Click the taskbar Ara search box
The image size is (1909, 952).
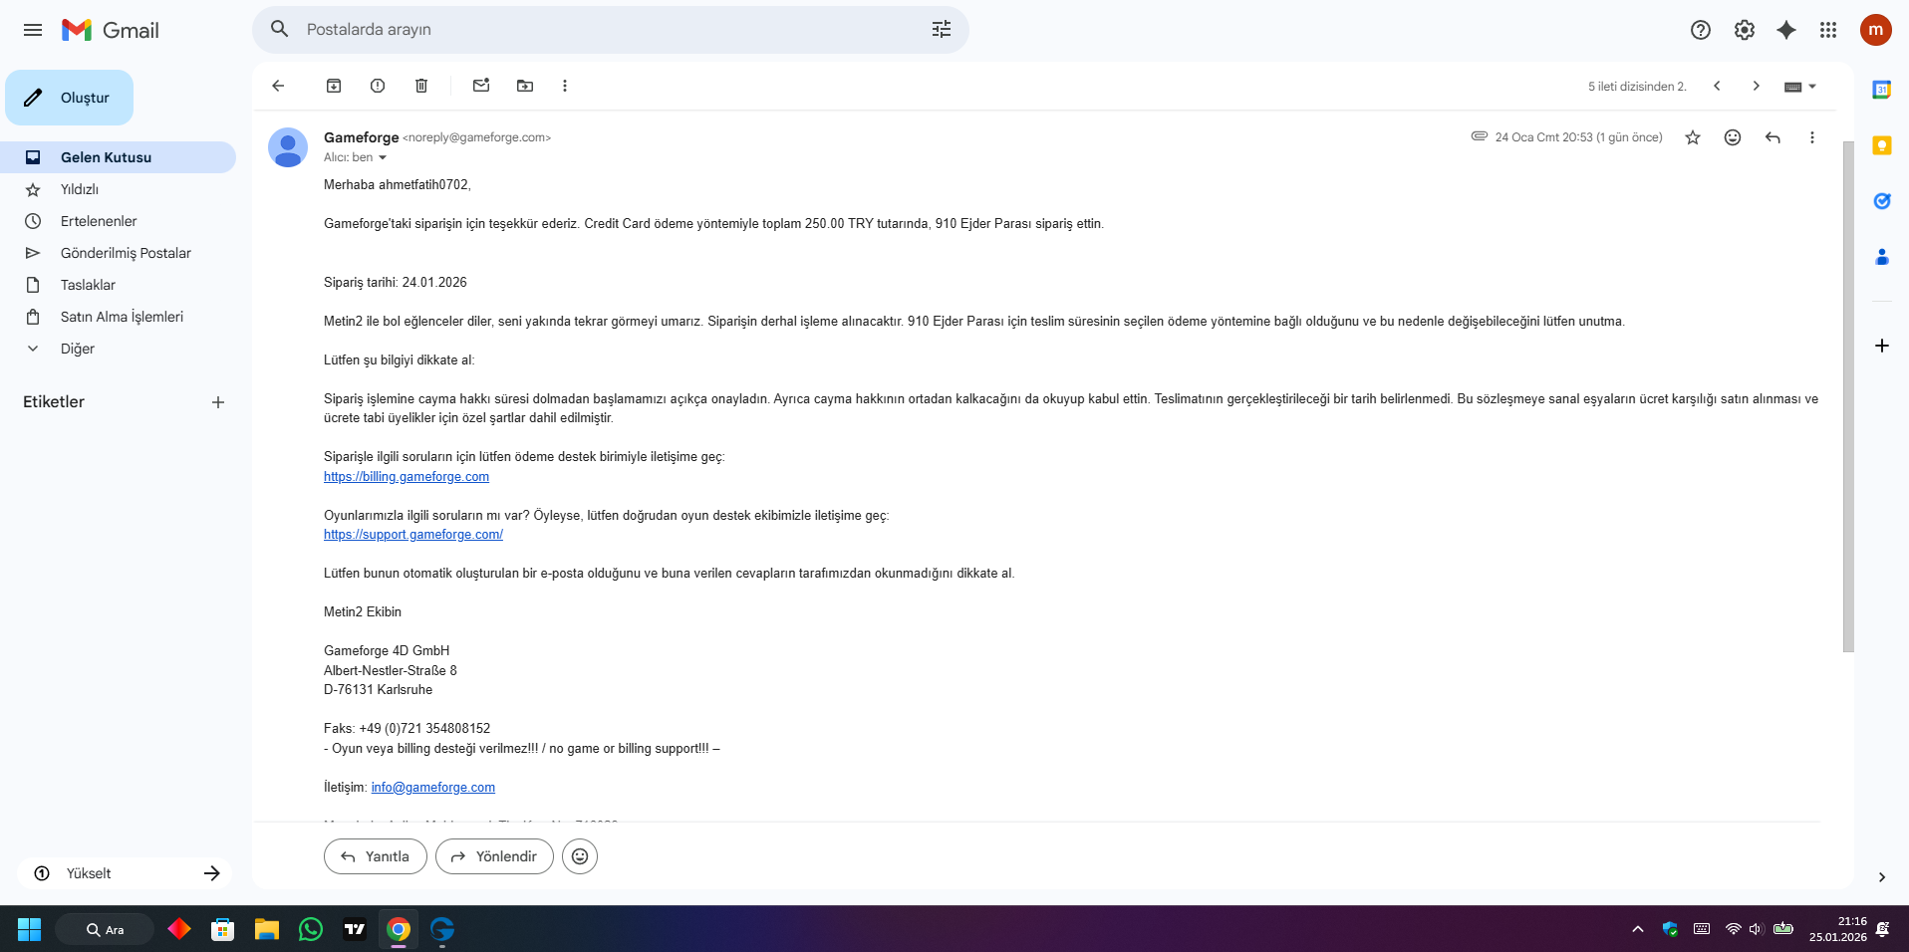coord(105,929)
